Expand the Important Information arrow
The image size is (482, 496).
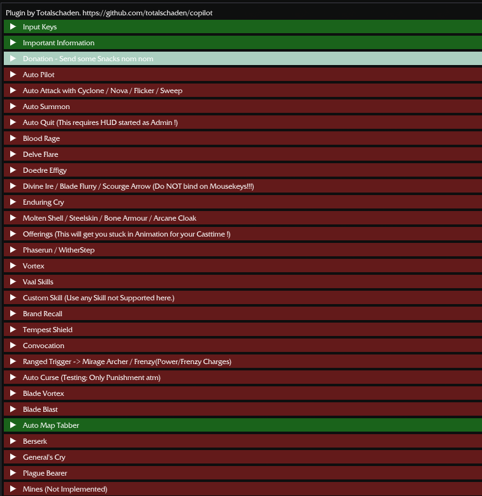[13, 42]
